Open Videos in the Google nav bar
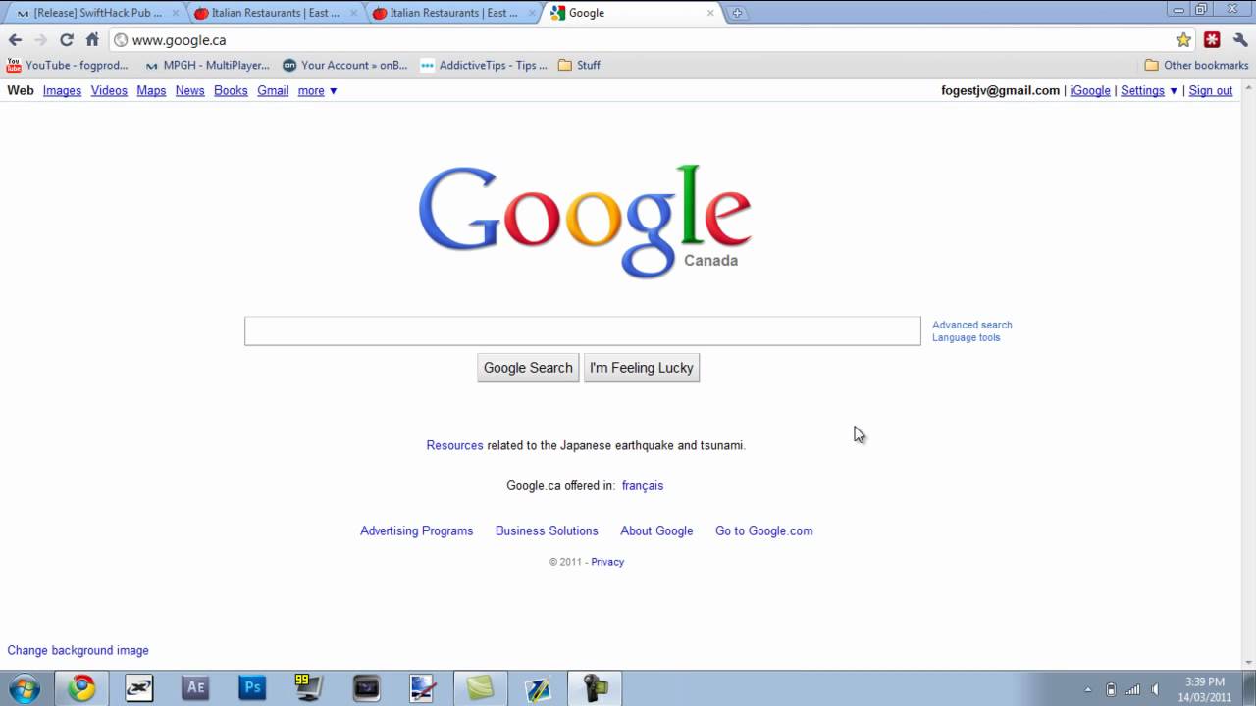Screen dimensions: 1256x706 (x=109, y=90)
